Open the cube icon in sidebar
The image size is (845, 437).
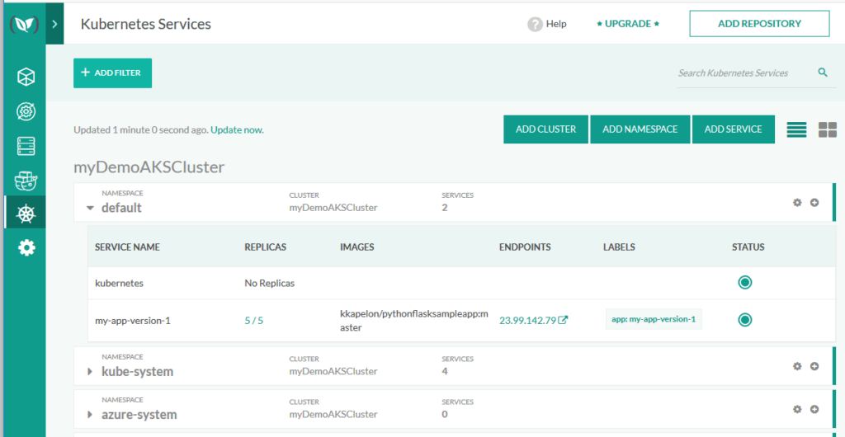[26, 77]
